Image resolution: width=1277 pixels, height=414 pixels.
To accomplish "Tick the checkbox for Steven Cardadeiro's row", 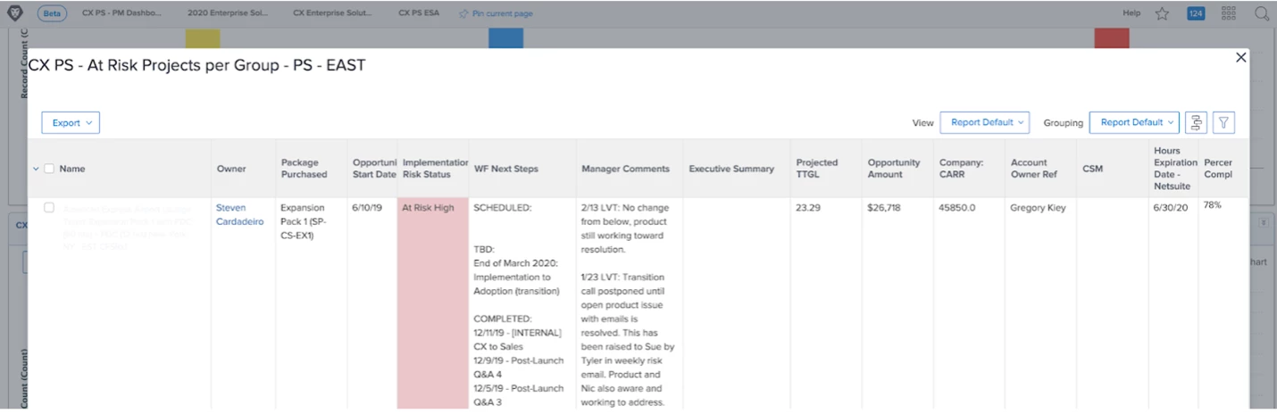I will [x=49, y=208].
